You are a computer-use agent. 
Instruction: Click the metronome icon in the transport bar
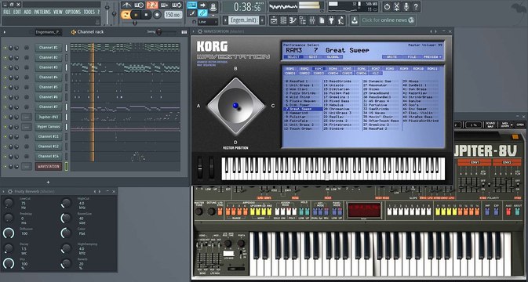click(126, 5)
